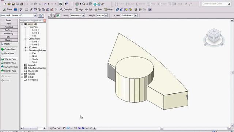Click Place Mass
Image resolution: width=234 pixels, height=132 pixels.
click(8, 53)
